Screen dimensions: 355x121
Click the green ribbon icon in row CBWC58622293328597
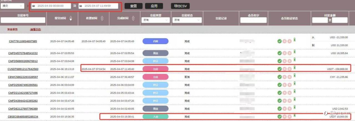tap(295, 76)
